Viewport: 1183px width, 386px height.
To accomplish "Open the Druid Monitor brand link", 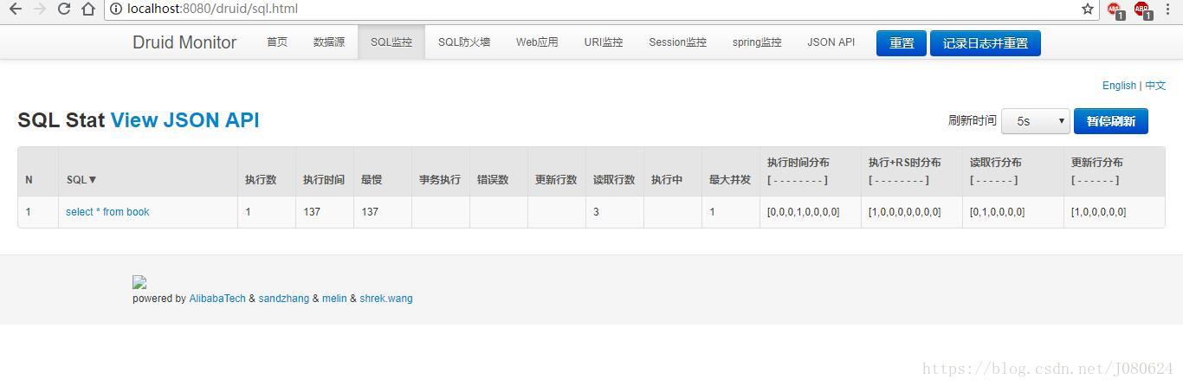I will click(x=184, y=42).
